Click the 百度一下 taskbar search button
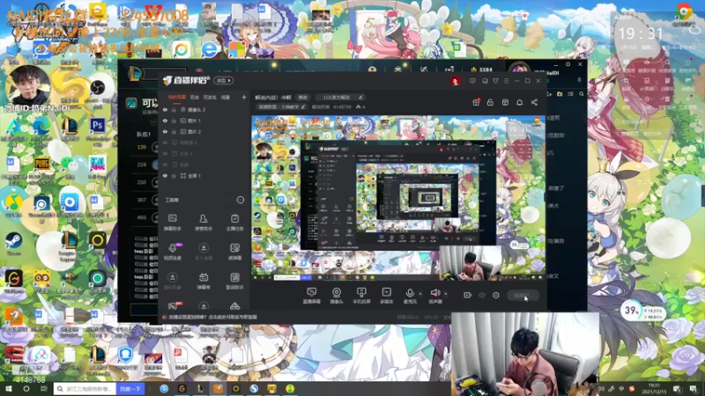 tap(130, 389)
